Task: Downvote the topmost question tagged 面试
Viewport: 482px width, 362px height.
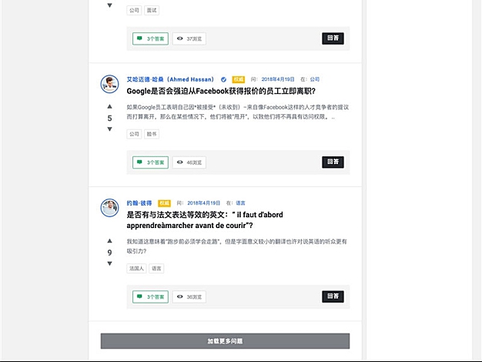Action: click(109, 5)
